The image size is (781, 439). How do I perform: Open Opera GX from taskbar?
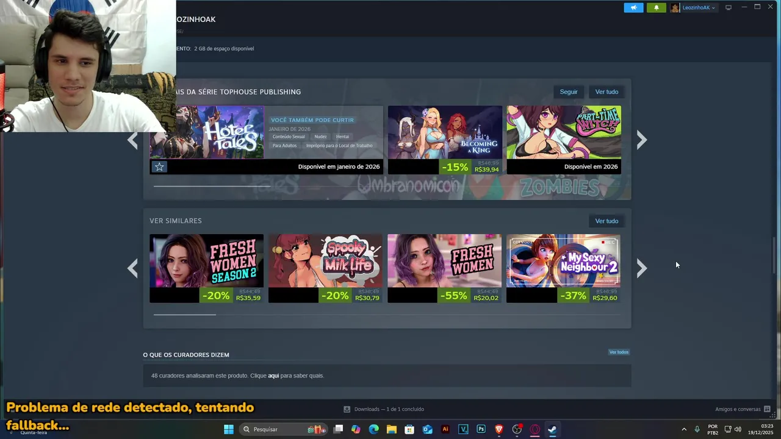[x=534, y=429]
